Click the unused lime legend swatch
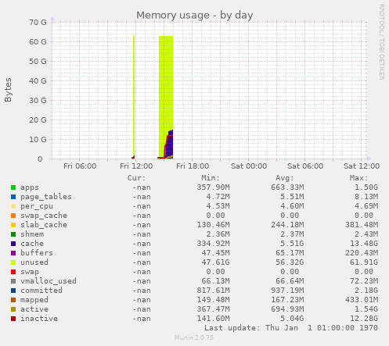This screenshot has width=389, height=346. coord(13,262)
